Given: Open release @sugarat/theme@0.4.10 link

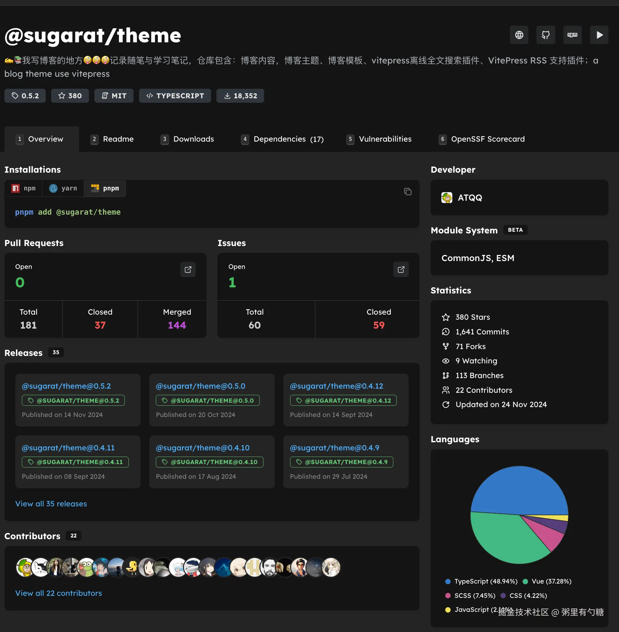Looking at the screenshot, I should point(203,448).
